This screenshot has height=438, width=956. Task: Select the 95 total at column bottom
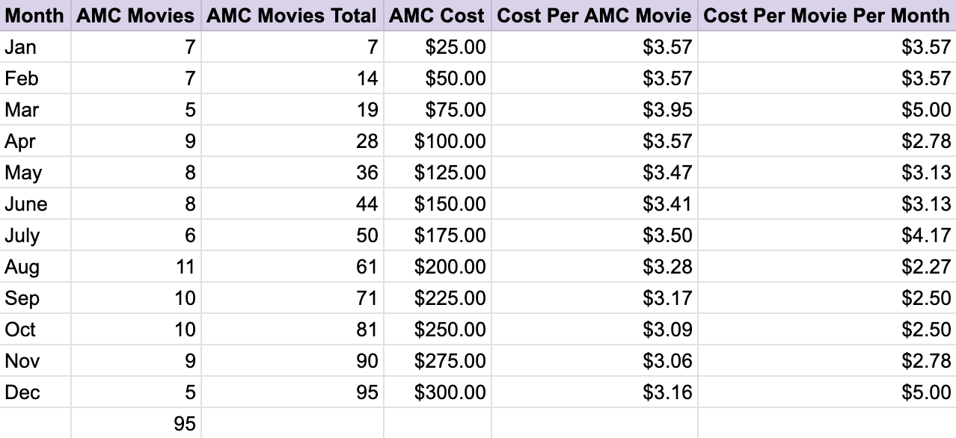point(136,424)
